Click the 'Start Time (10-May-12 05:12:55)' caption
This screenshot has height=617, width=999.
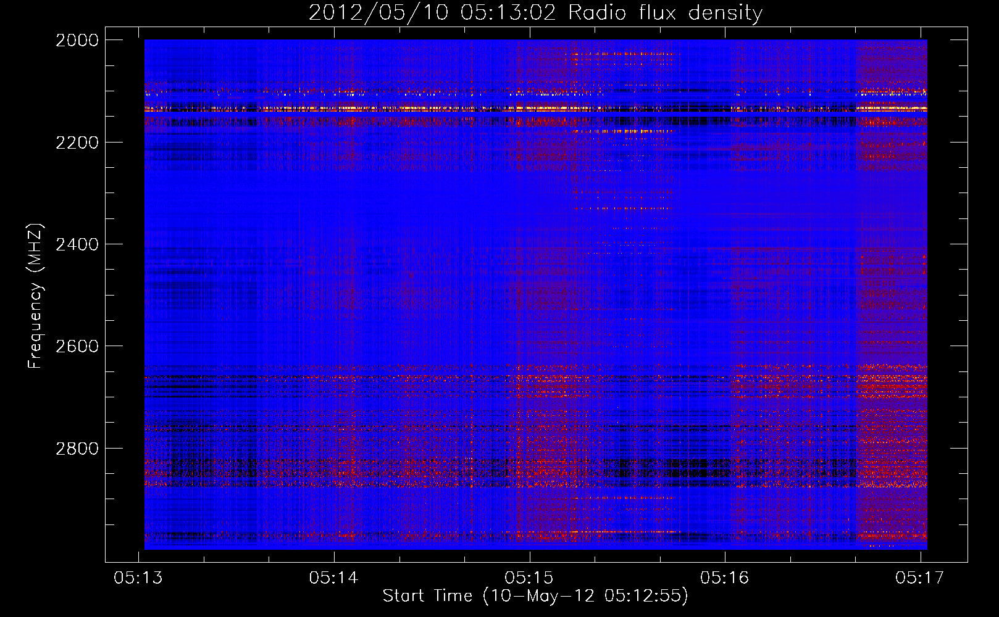coord(535,596)
